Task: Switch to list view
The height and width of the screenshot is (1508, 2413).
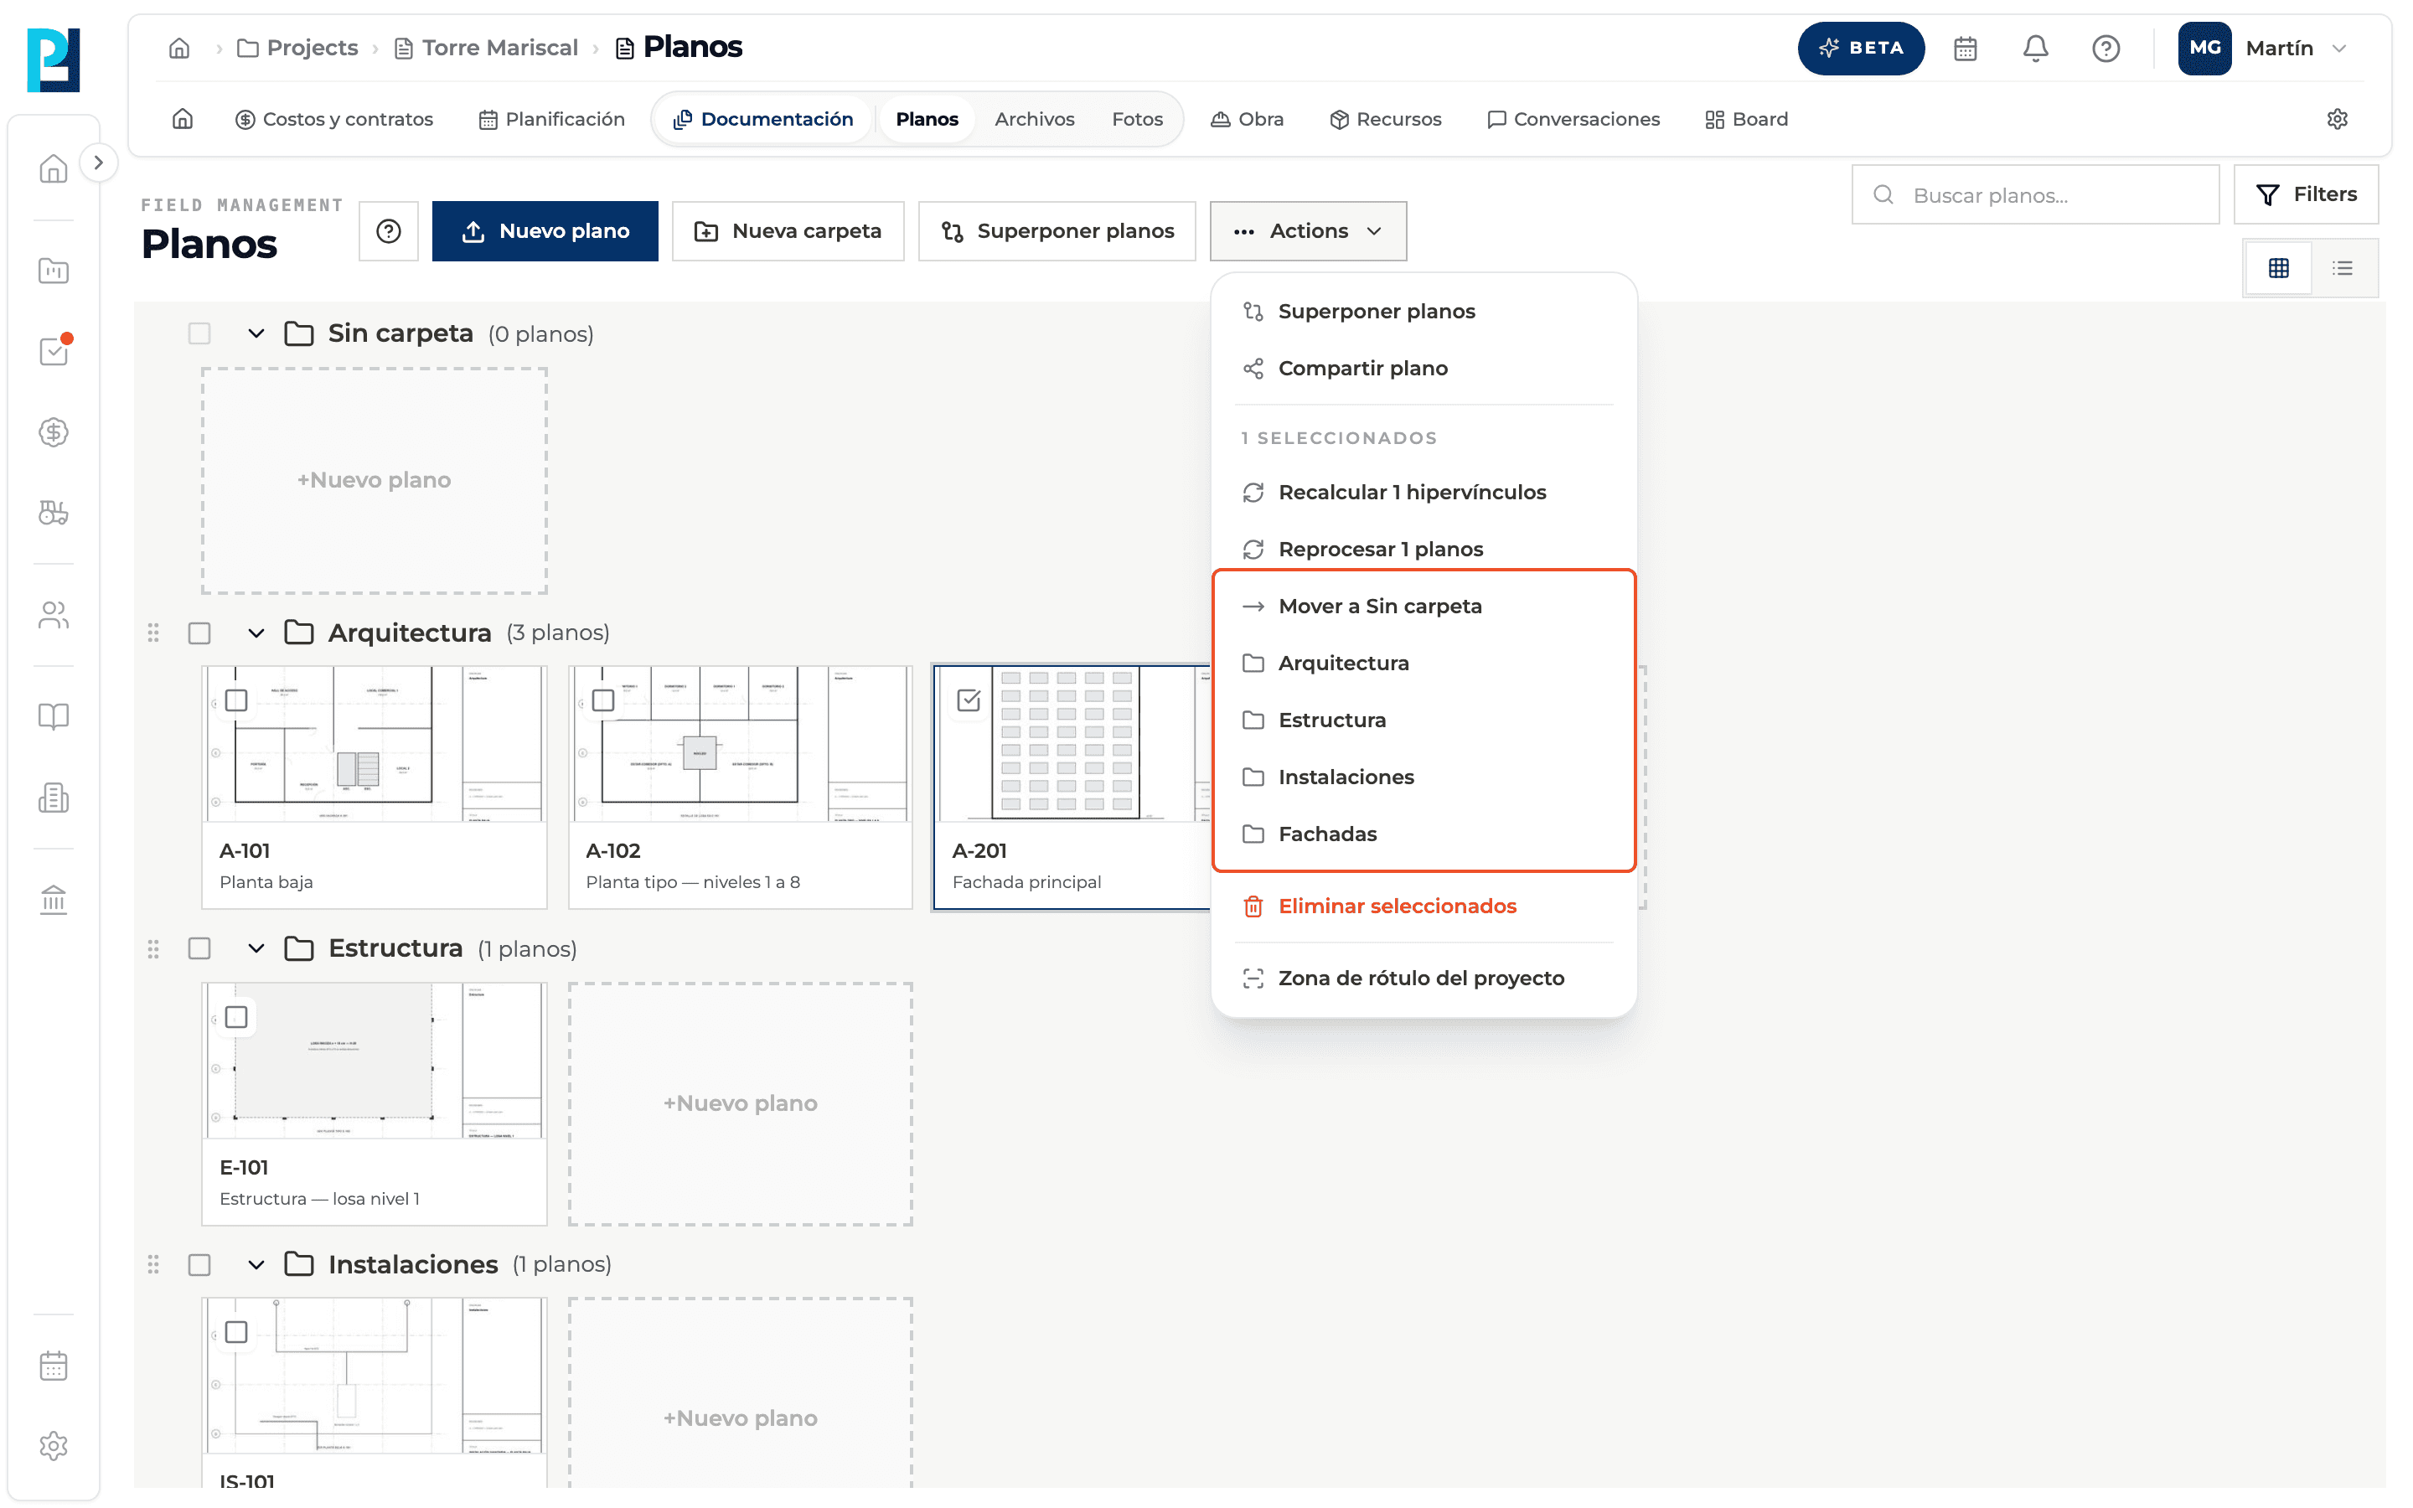Action: pos(2343,267)
